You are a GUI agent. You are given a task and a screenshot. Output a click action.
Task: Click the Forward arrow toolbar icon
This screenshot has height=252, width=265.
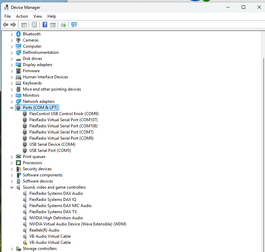click(13, 25)
